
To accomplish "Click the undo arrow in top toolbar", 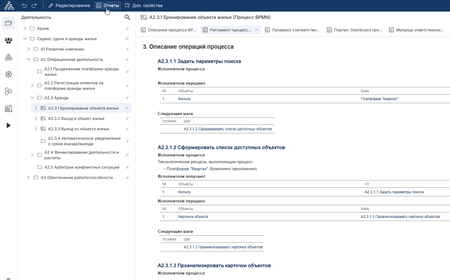I will pos(24,5).
